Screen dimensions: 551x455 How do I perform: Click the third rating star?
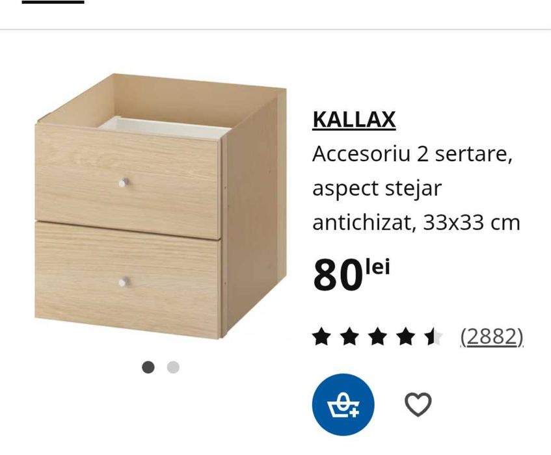point(378,336)
